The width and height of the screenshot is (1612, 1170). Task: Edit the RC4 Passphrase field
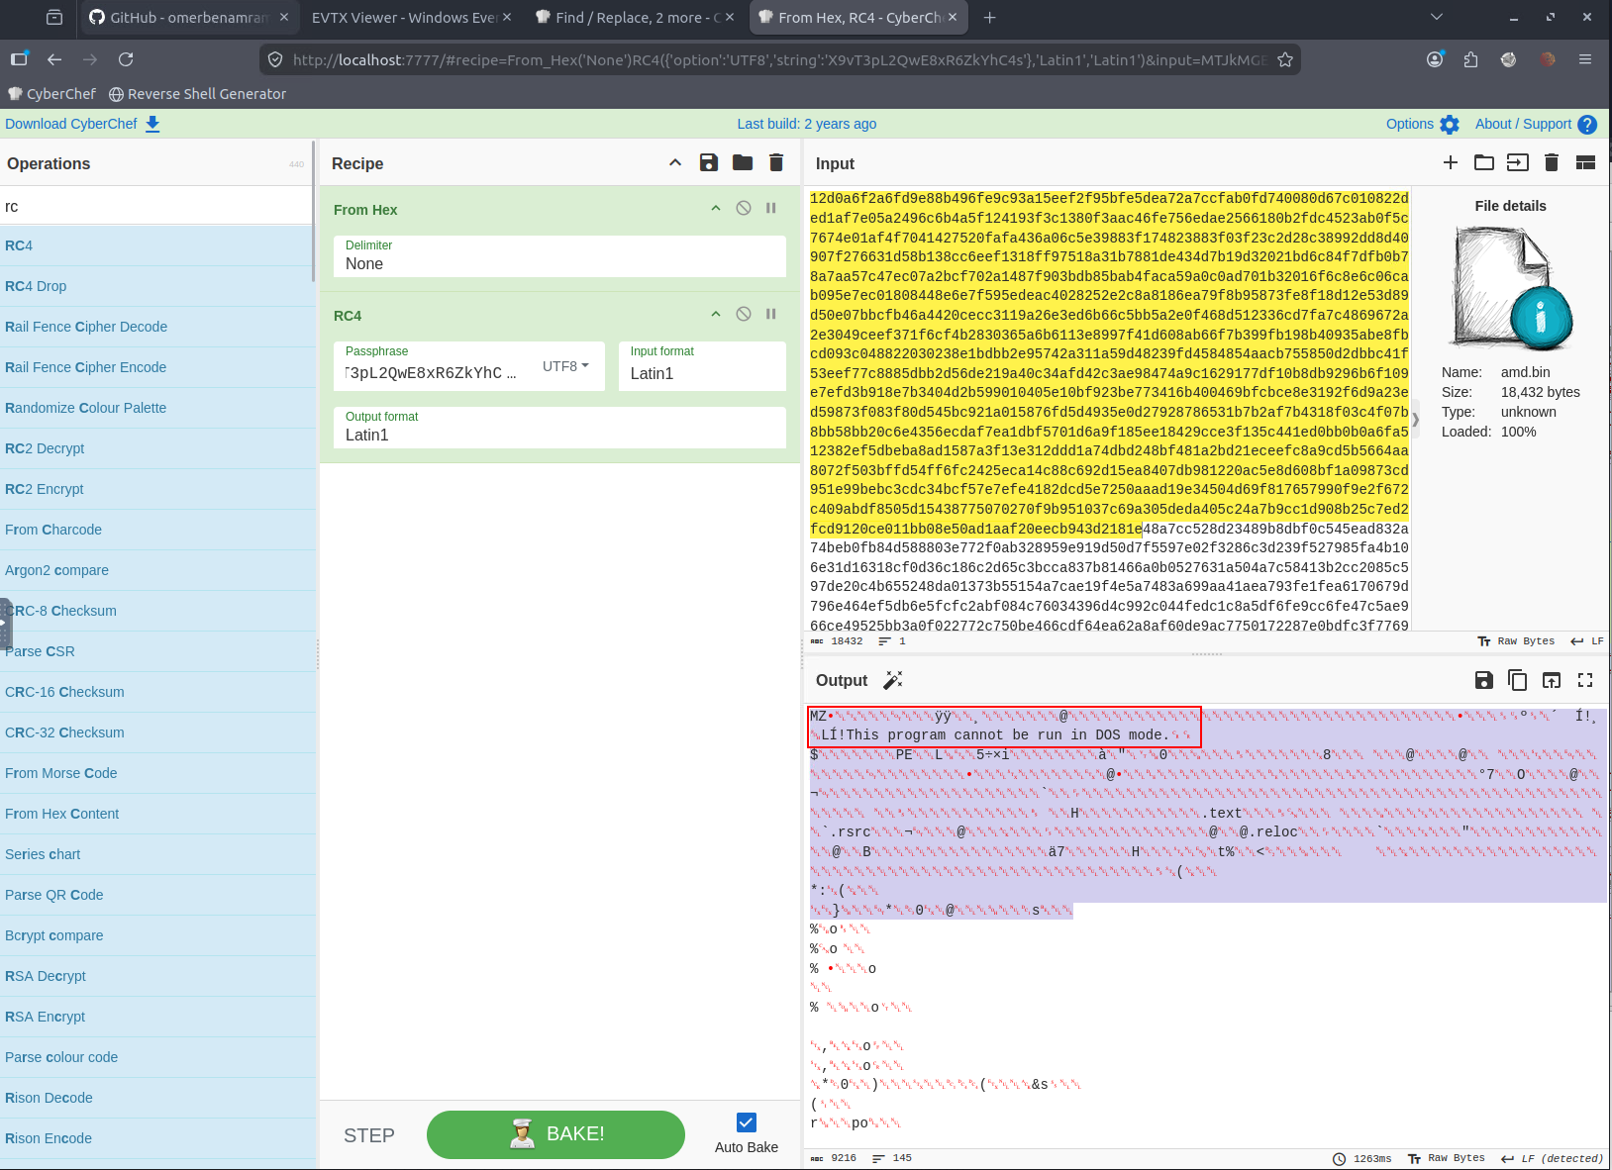[x=432, y=373]
